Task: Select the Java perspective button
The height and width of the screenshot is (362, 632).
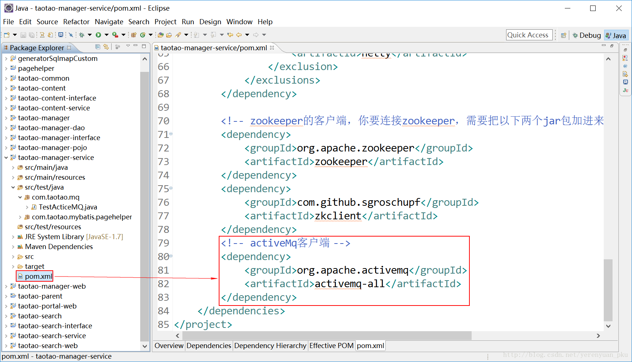Action: pos(616,35)
